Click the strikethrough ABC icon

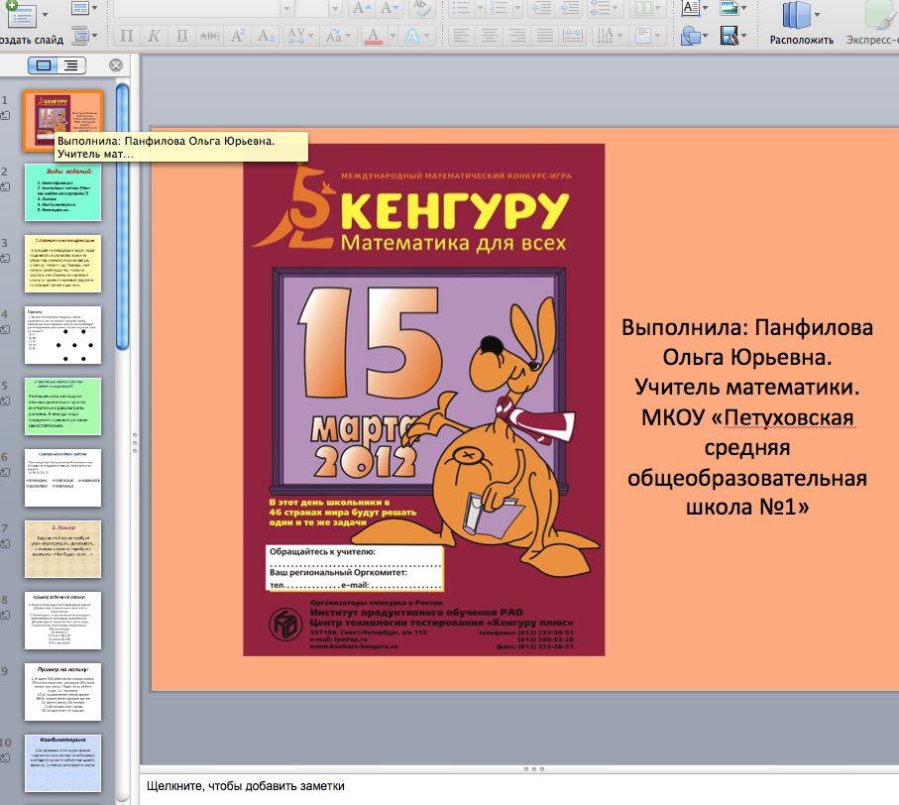210,37
